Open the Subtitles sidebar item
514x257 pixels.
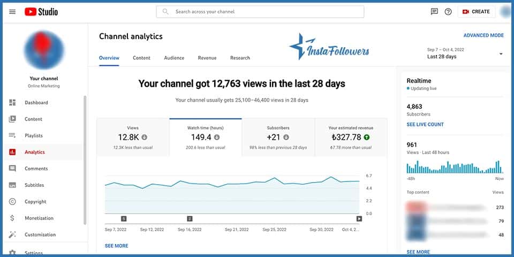click(34, 185)
